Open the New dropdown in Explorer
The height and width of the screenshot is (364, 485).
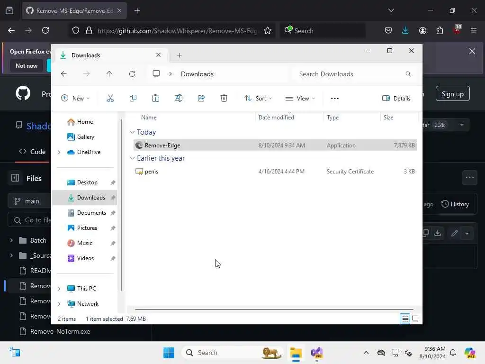coord(75,99)
